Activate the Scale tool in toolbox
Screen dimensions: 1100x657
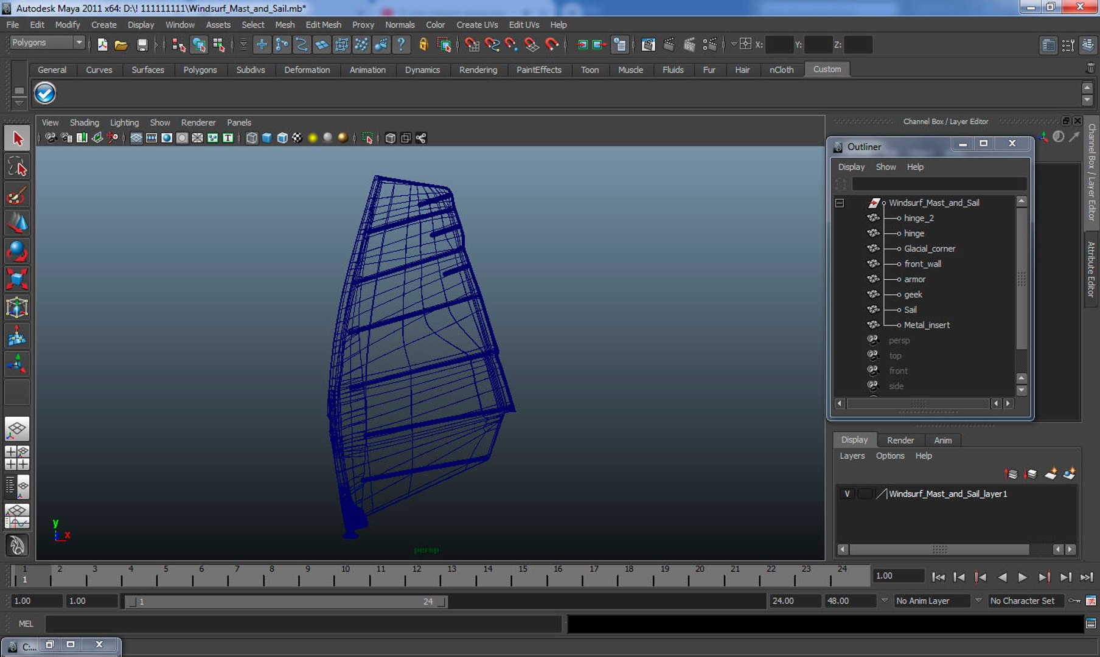17,279
